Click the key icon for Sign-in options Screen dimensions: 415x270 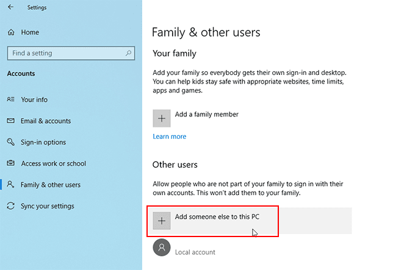10,142
